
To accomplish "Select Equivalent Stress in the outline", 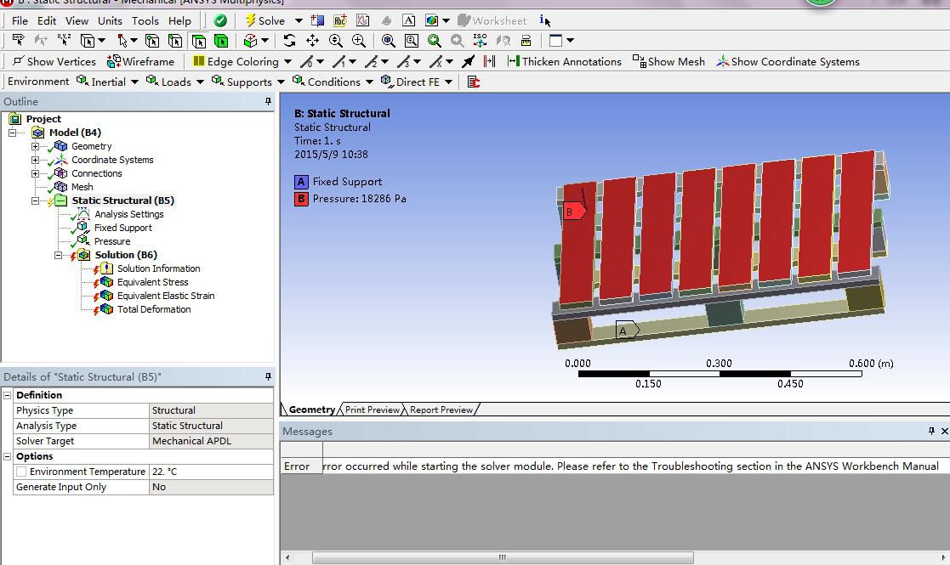I will (x=152, y=282).
